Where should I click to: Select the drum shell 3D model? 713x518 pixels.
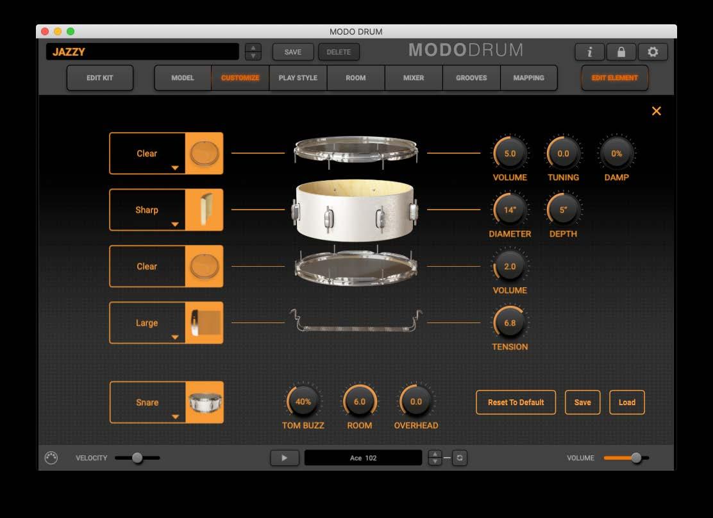click(355, 210)
